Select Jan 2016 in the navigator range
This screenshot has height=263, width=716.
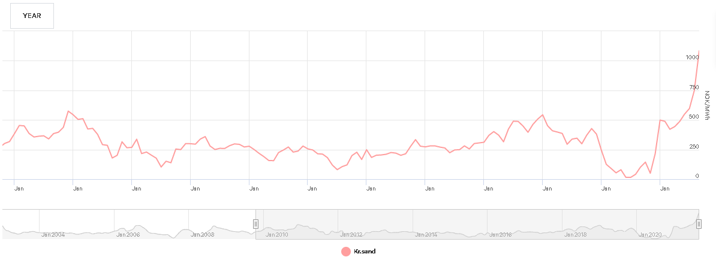tap(501, 234)
